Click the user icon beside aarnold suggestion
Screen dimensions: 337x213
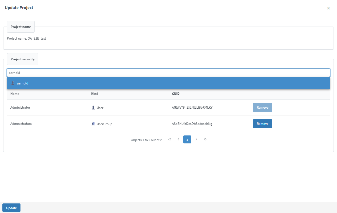[x=13, y=83]
